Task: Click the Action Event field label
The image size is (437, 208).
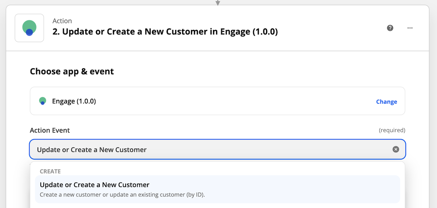Action: [x=50, y=130]
